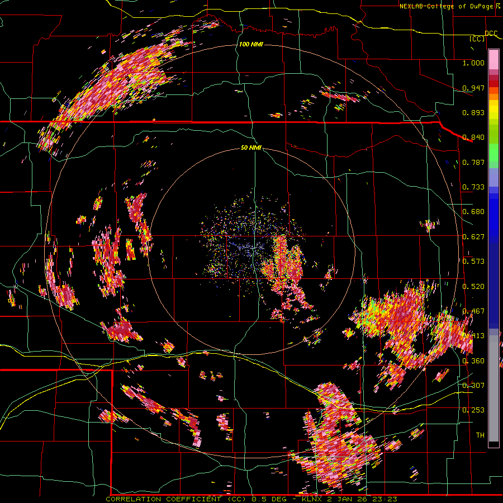Select the 0.253 legend value
This screenshot has width=503, height=503.
(473, 410)
